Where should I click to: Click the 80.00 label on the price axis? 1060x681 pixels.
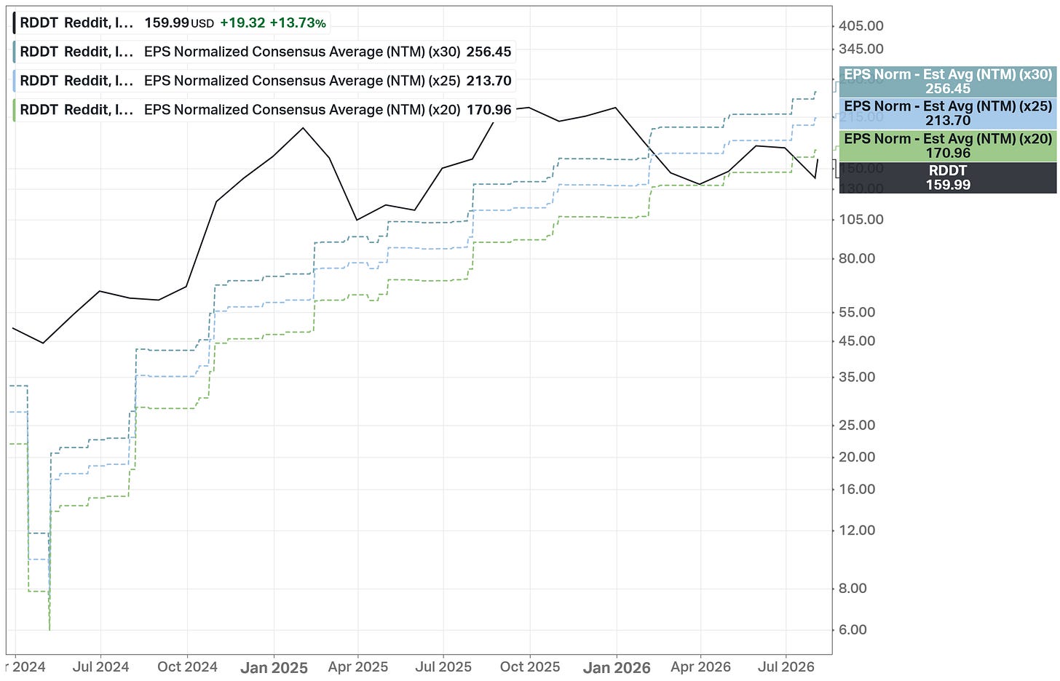pyautogui.click(x=857, y=258)
